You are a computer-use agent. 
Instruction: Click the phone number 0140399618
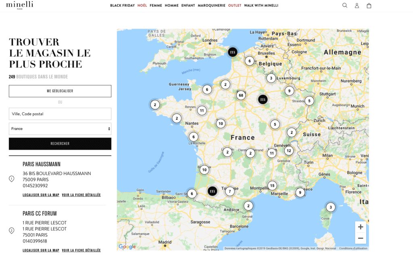(35, 241)
